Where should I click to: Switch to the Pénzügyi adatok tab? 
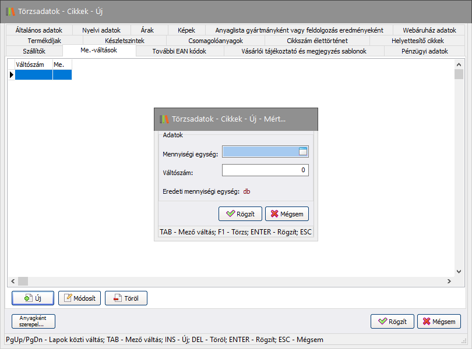pyautogui.click(x=425, y=51)
